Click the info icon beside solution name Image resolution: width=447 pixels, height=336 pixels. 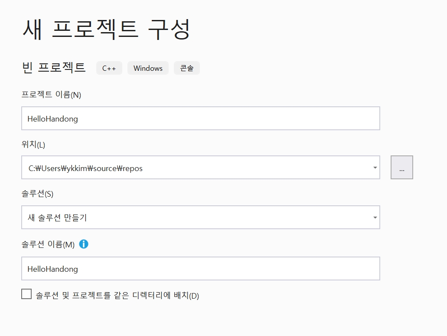[84, 244]
